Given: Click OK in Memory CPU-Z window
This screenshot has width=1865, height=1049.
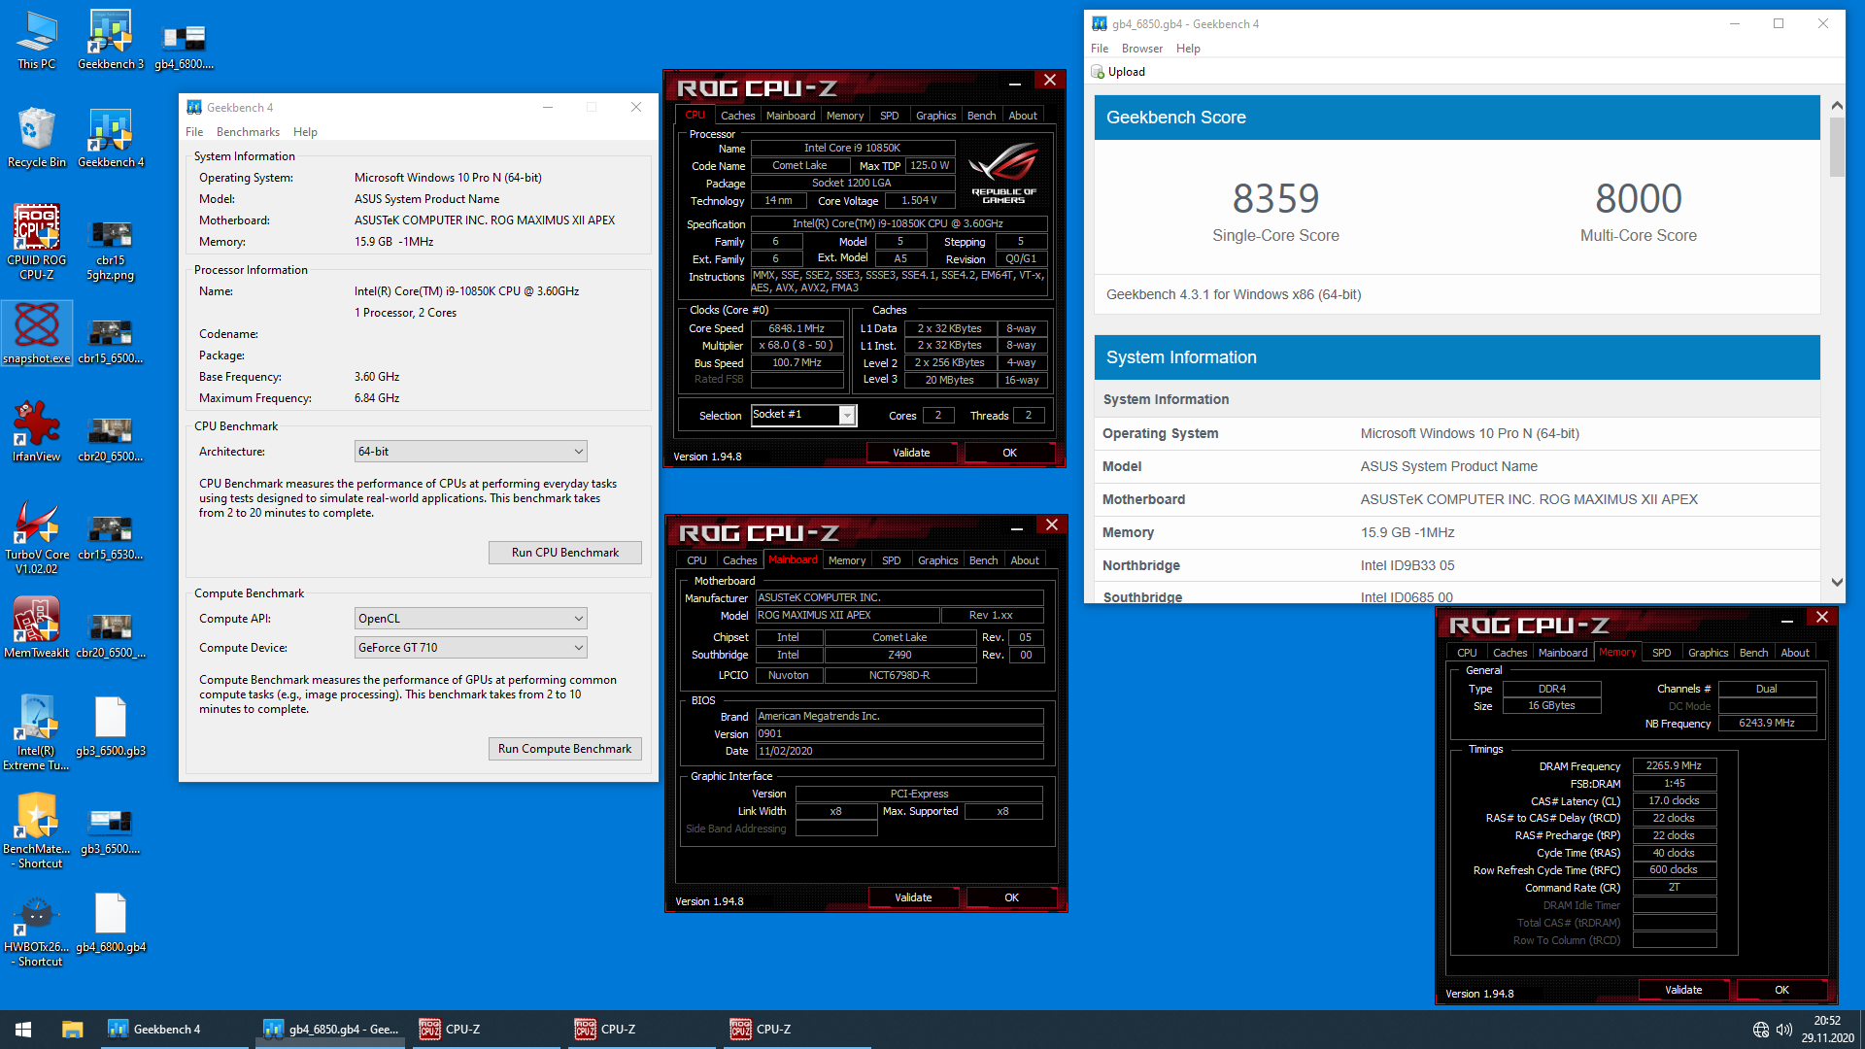Looking at the screenshot, I should [1781, 990].
